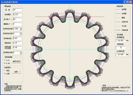The image size is (133, 95).
Task: Select the 0.01 fine-tune increment radio button
Action: 5,60
